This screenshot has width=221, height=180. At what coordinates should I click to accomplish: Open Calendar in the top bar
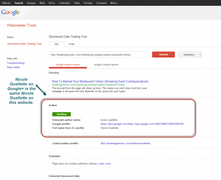[x=65, y=3]
